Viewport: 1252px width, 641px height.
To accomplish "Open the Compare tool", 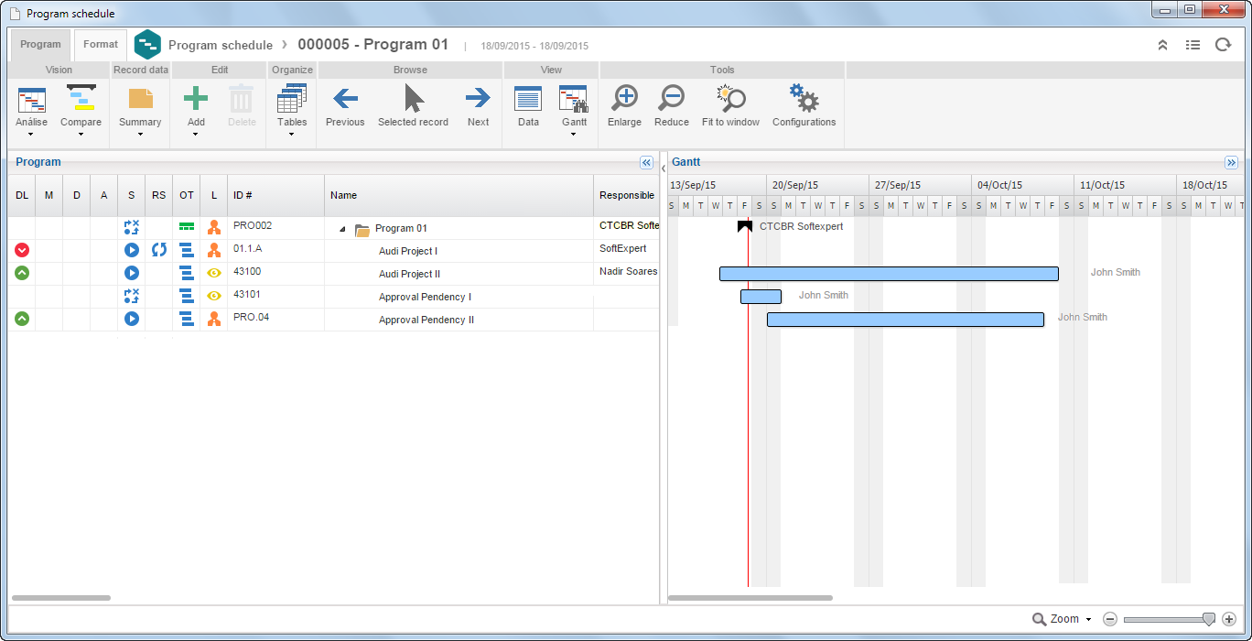I will pyautogui.click(x=81, y=99).
